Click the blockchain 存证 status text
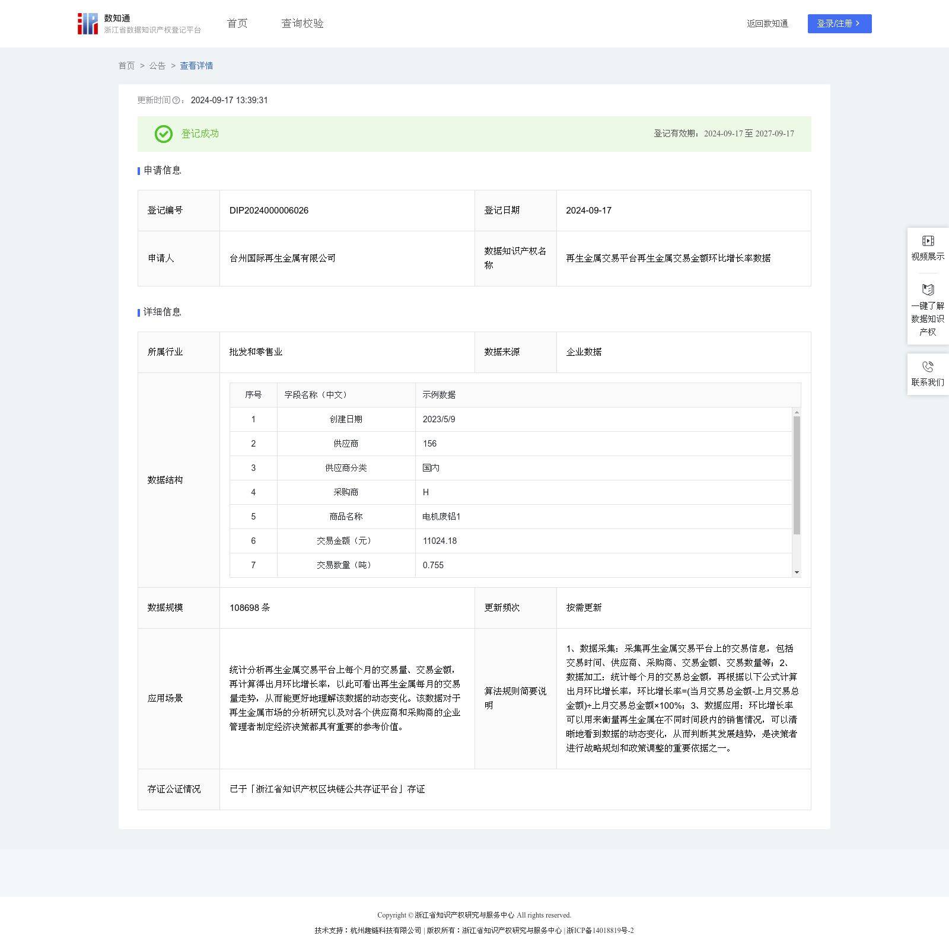This screenshot has width=949, height=949. coord(327,789)
